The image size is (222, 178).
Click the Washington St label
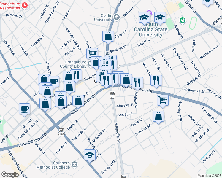pyautogui.click(x=209, y=52)
